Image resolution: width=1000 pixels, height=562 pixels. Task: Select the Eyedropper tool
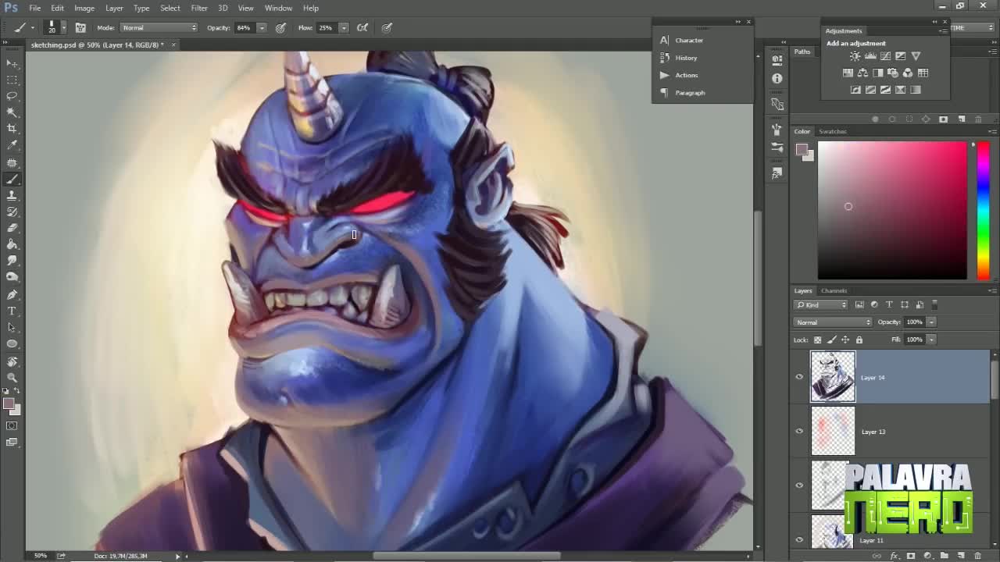tap(12, 145)
